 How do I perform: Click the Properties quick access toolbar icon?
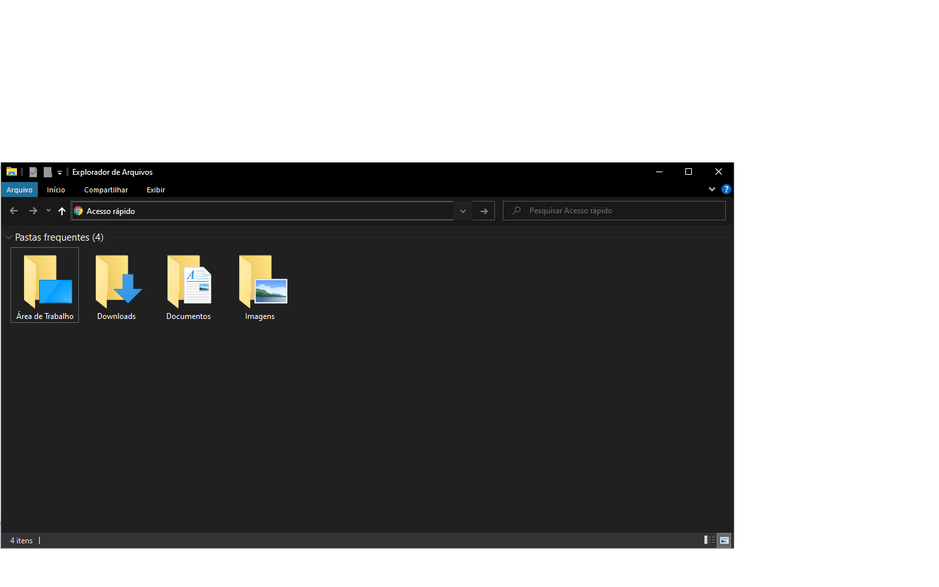click(33, 172)
